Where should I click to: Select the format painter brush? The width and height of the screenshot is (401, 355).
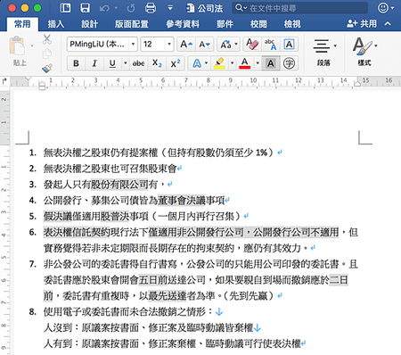coord(47,69)
